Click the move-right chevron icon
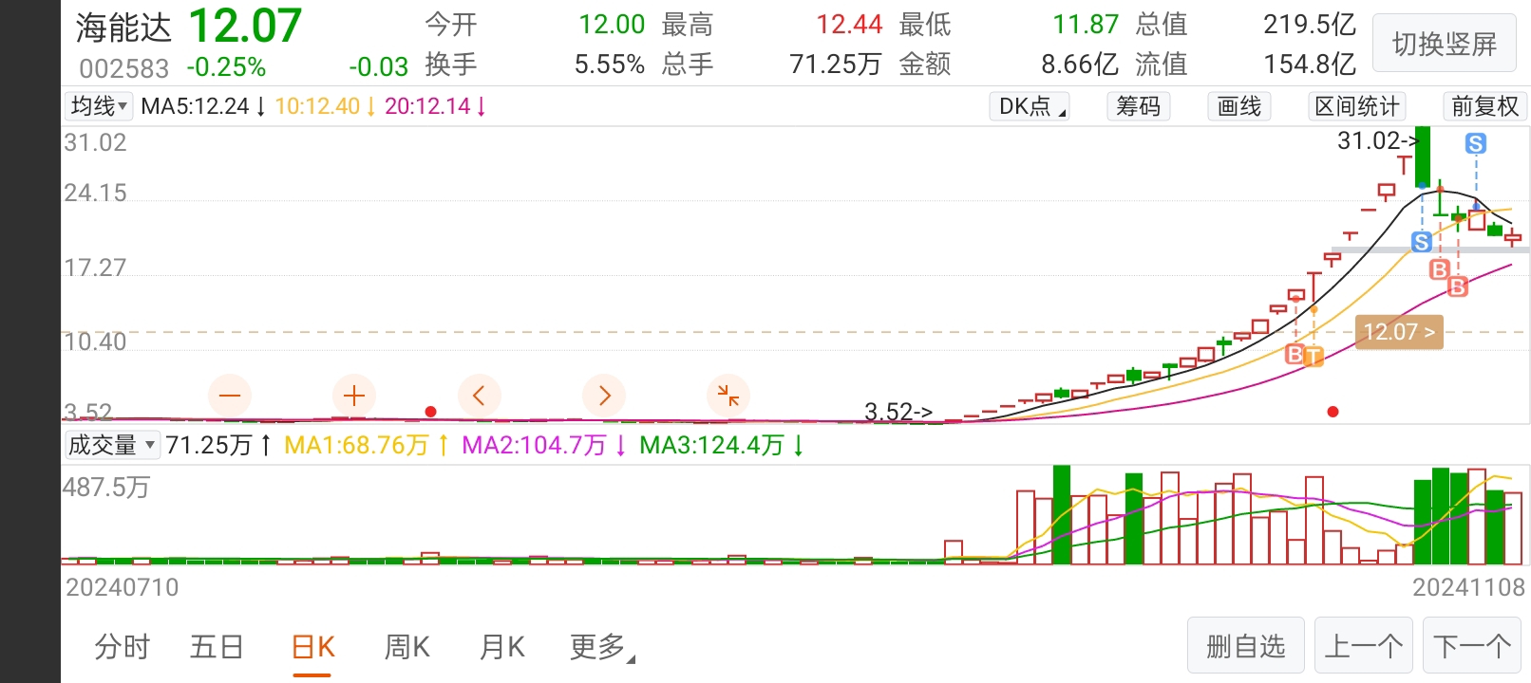 pyautogui.click(x=604, y=395)
